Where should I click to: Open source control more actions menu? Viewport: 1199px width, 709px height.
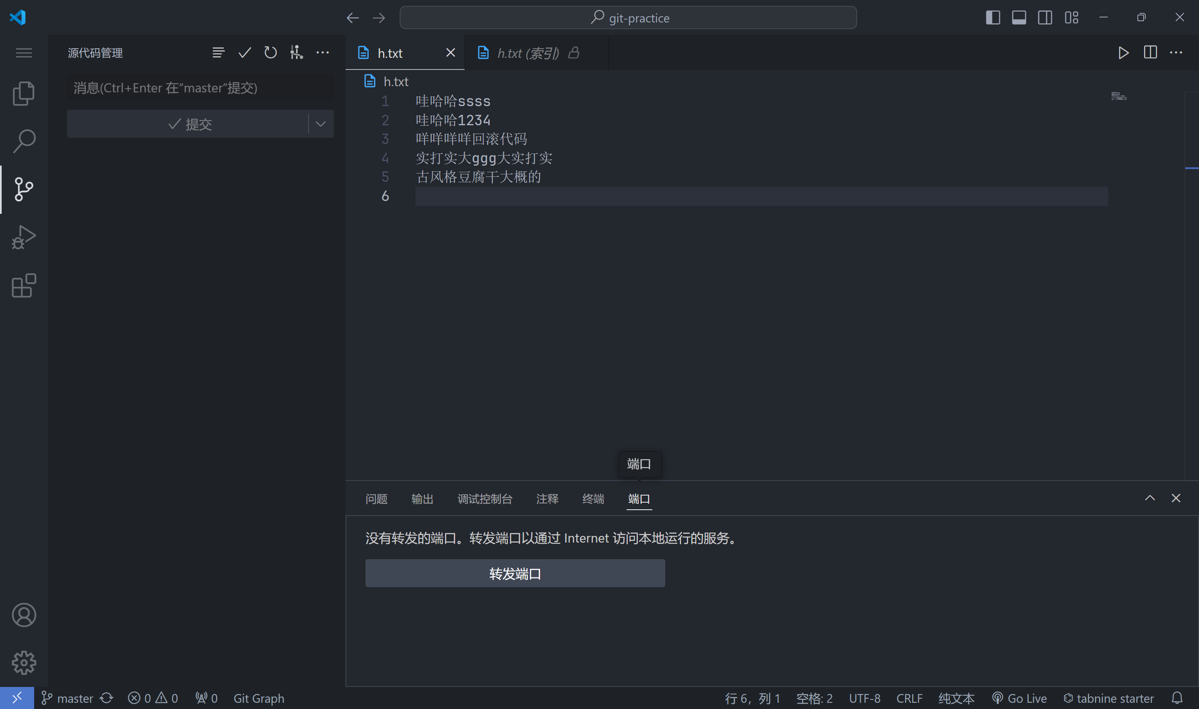(323, 52)
